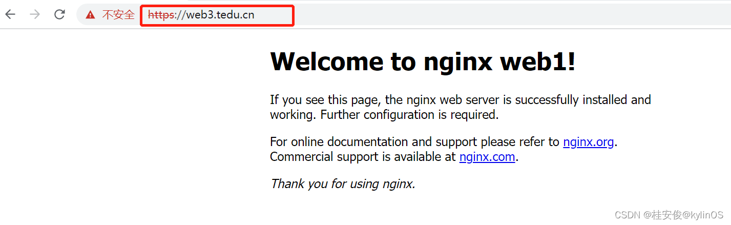Click the 'Further configuration is required' sentence
Image resolution: width=731 pixels, height=225 pixels.
click(410, 115)
